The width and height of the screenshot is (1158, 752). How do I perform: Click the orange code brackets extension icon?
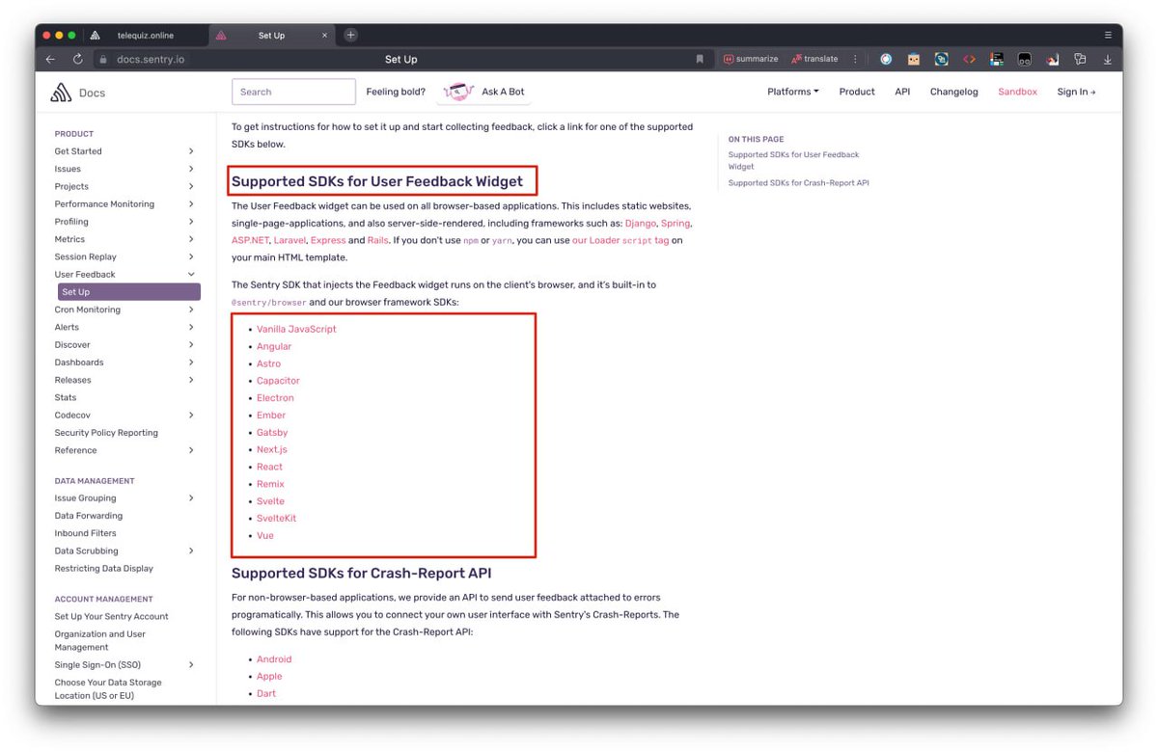tap(969, 59)
